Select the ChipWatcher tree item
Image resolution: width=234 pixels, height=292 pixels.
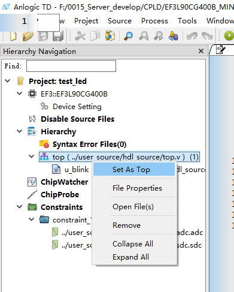[x=64, y=182]
